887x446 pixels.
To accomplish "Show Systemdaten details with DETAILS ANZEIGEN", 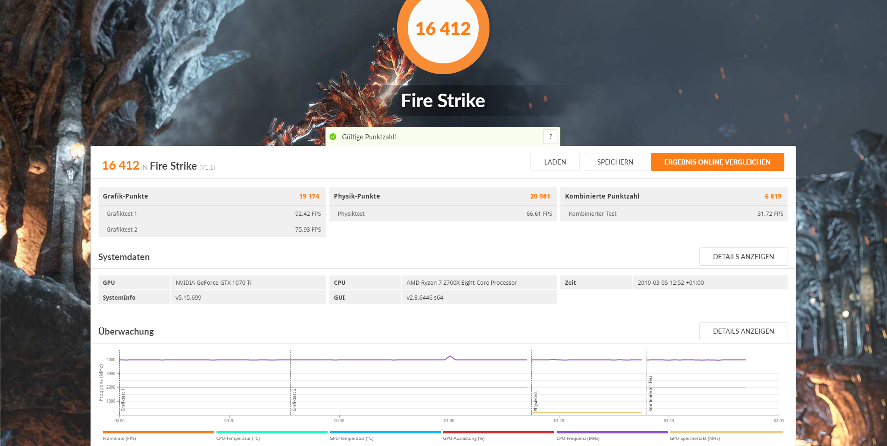I will click(x=743, y=257).
